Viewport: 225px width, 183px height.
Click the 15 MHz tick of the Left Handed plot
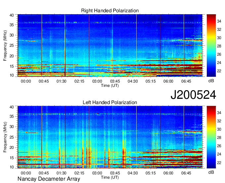pyautogui.click(x=12, y=158)
